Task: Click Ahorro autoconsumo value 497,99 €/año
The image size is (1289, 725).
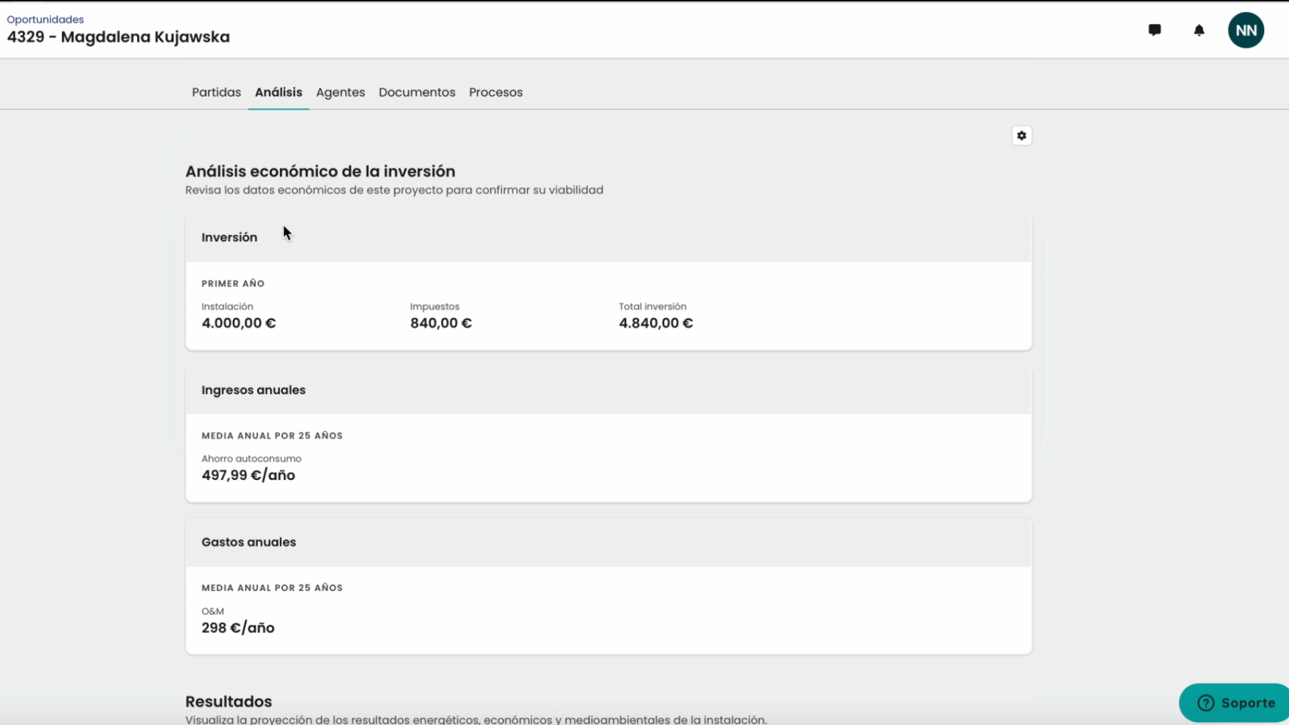Action: 248,475
